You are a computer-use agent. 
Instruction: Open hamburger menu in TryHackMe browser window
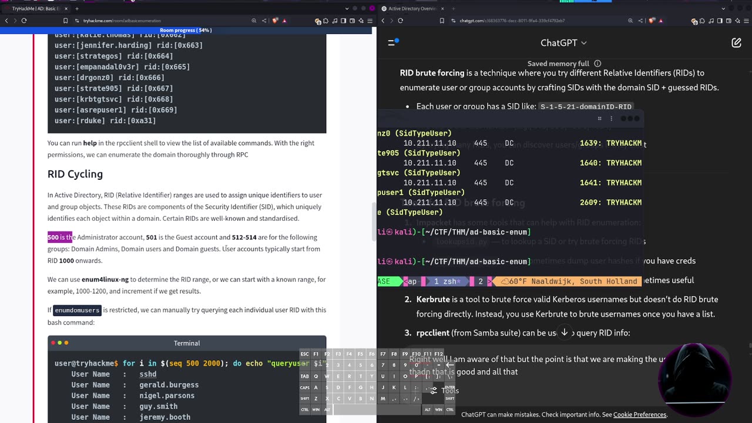click(370, 21)
